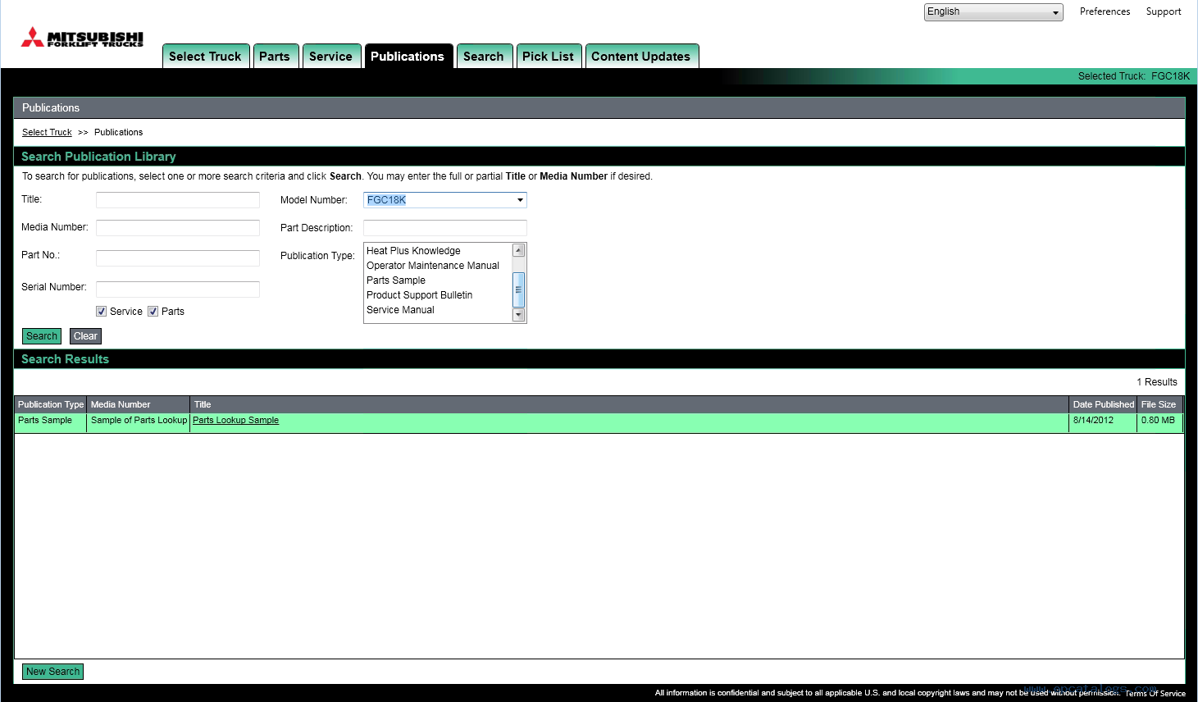Focus the Part Description input field

point(445,228)
